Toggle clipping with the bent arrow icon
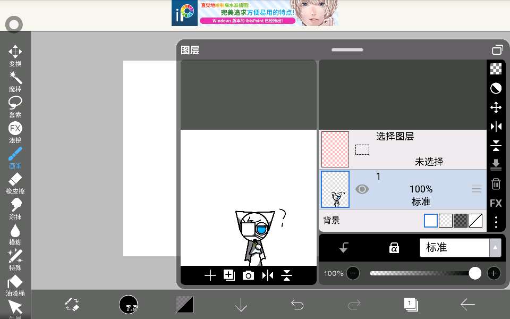The width and height of the screenshot is (510, 319). pos(344,248)
